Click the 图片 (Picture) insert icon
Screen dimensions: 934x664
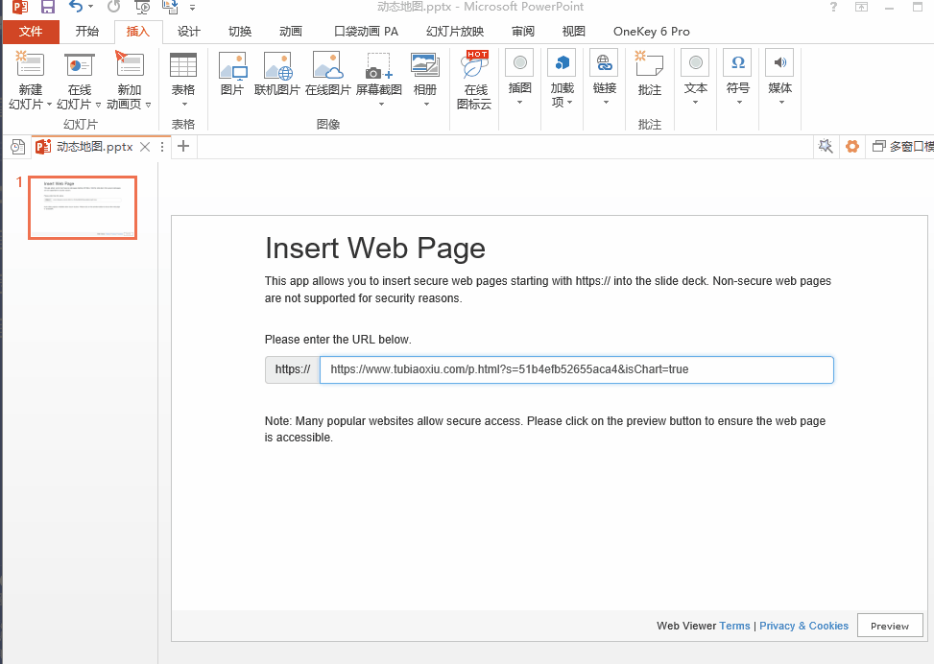pos(232,66)
